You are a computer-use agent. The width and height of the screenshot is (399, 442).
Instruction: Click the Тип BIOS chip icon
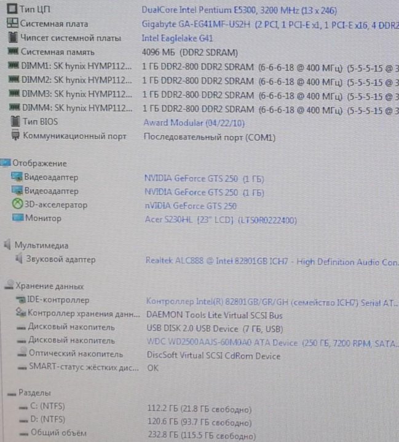coord(15,121)
